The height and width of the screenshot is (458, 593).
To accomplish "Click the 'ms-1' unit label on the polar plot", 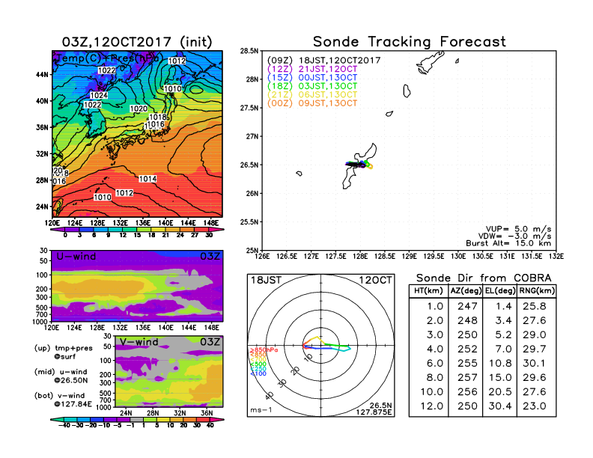I will click(261, 410).
